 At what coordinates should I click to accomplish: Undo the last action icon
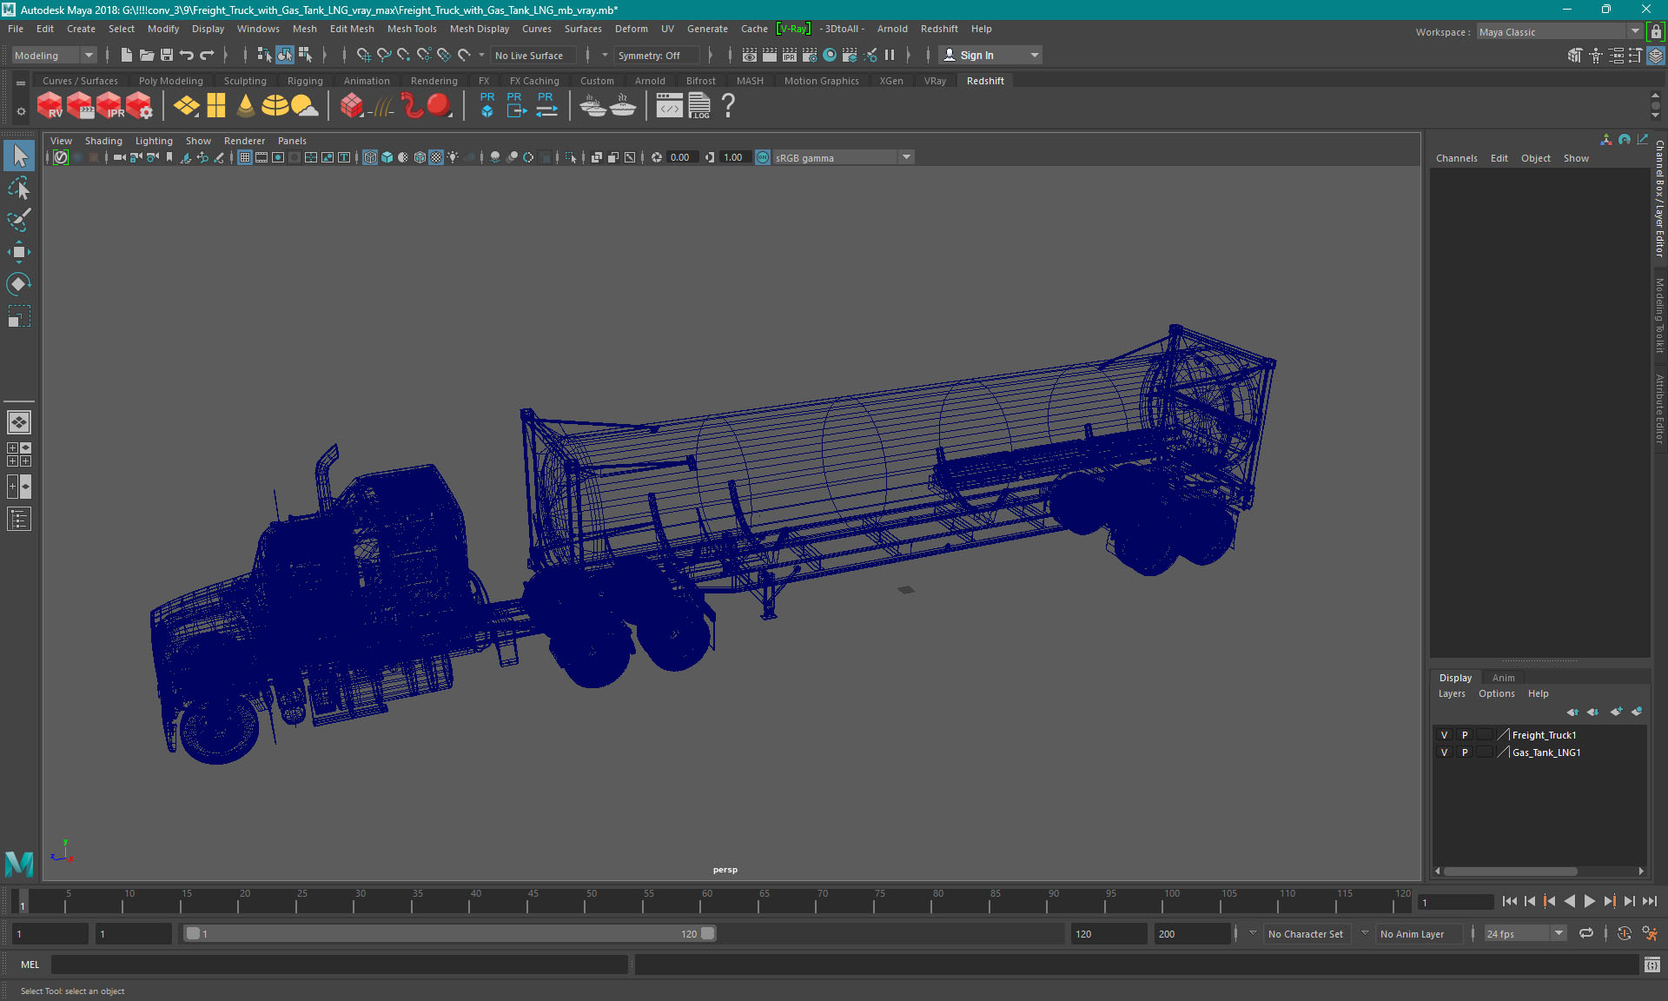click(x=187, y=55)
